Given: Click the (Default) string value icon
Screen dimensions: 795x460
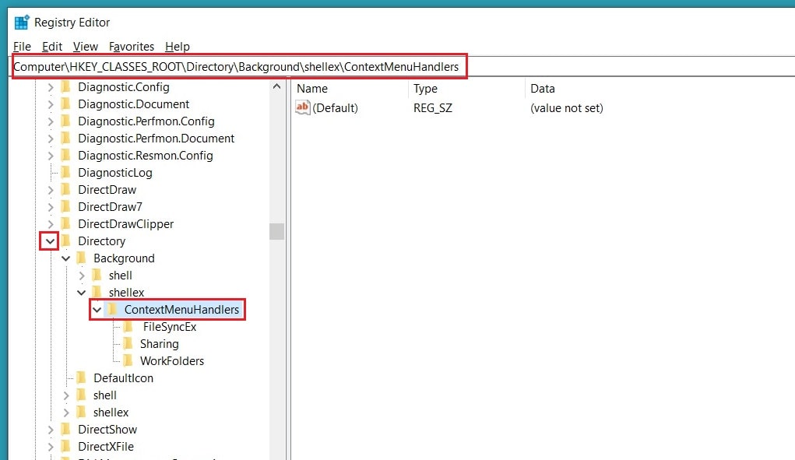Looking at the screenshot, I should coord(303,107).
